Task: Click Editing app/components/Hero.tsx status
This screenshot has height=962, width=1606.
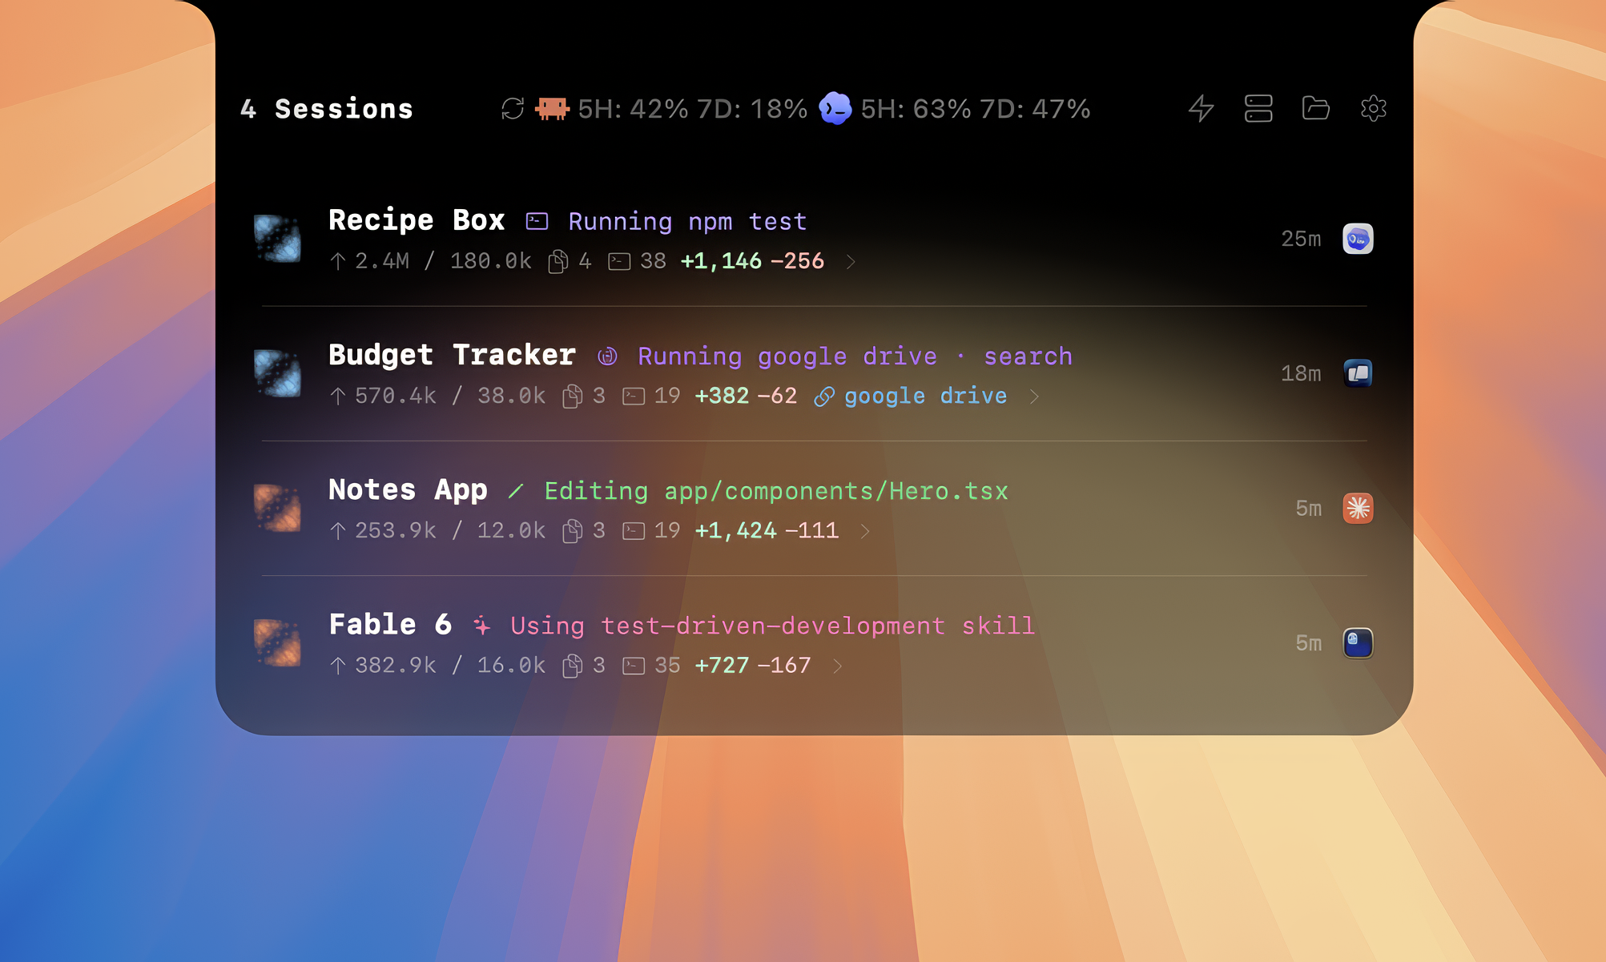Action: tap(776, 491)
